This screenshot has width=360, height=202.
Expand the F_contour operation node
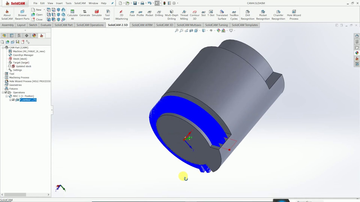pyautogui.click(x=10, y=100)
